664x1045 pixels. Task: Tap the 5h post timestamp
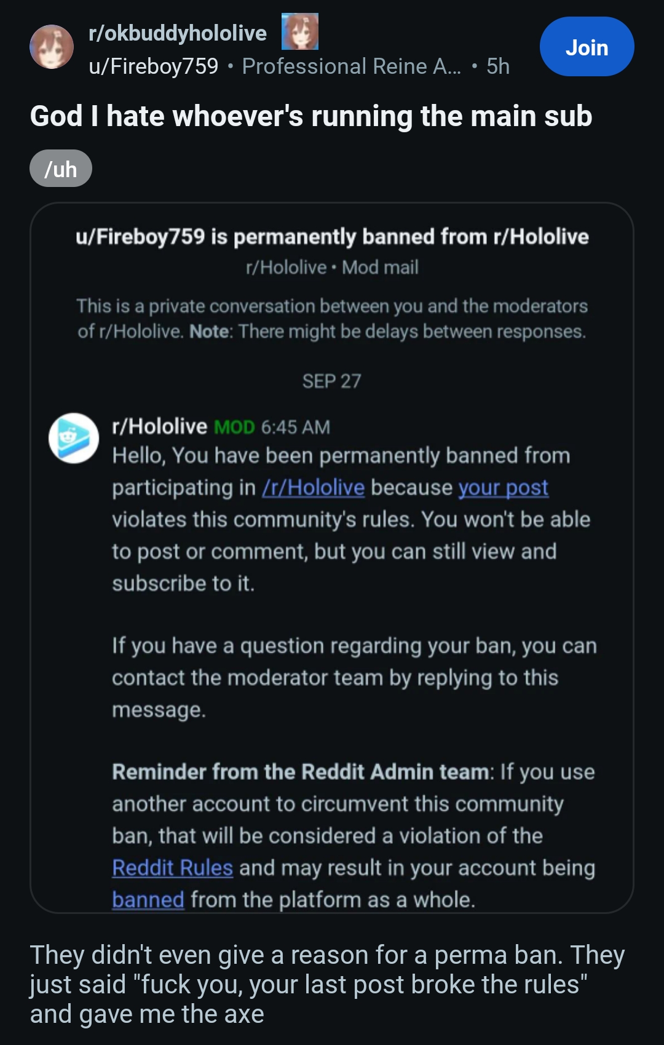tap(498, 66)
